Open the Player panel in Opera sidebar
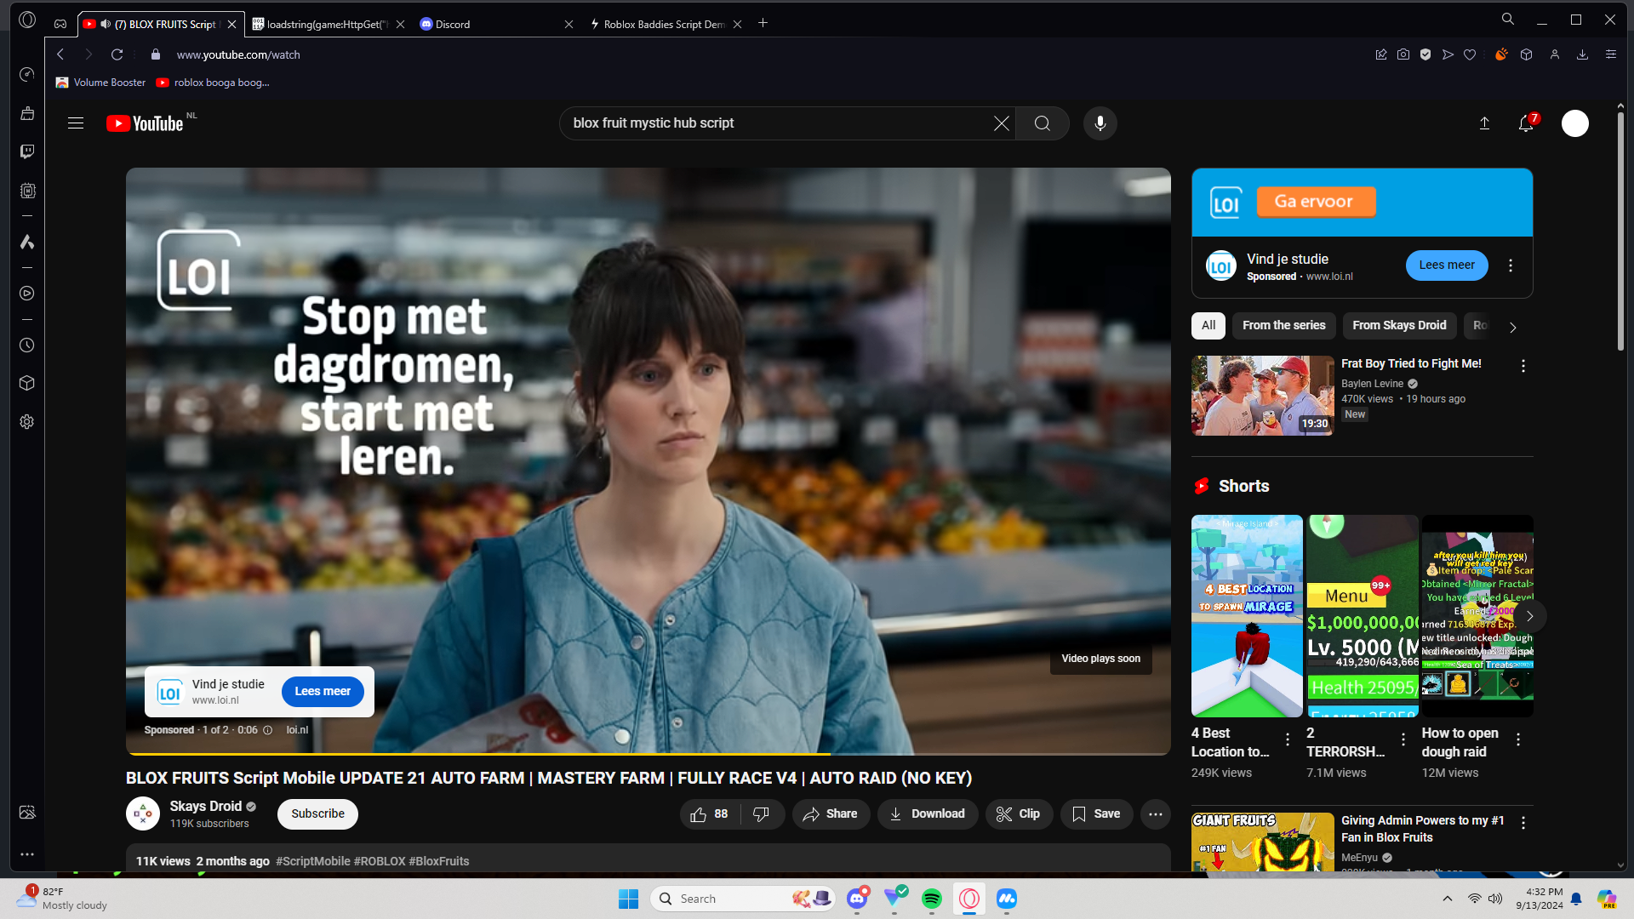 (x=27, y=294)
